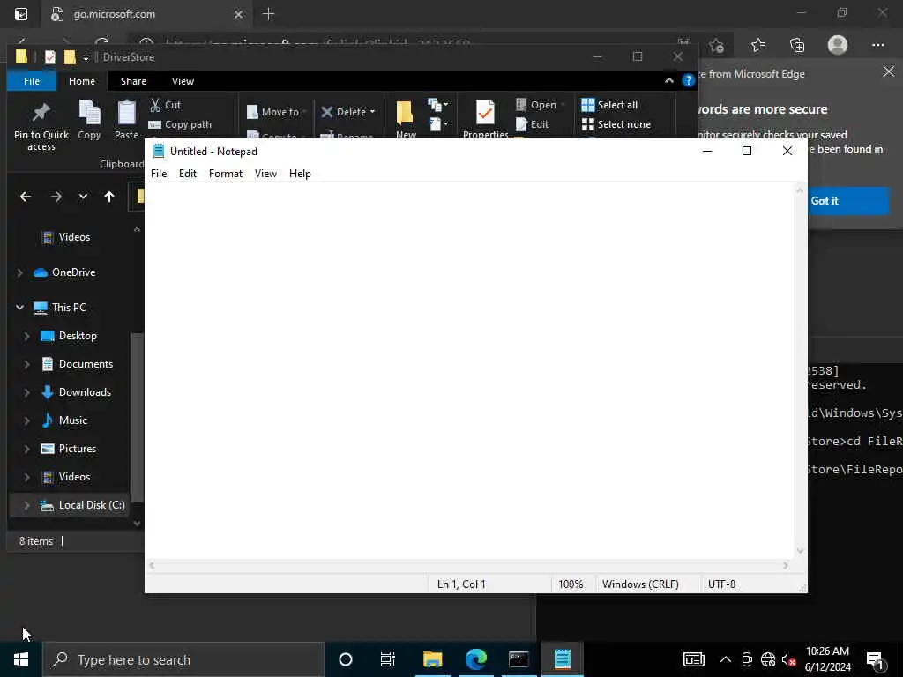This screenshot has width=903, height=677.
Task: Open Notepad's File menu
Action: [x=159, y=174]
